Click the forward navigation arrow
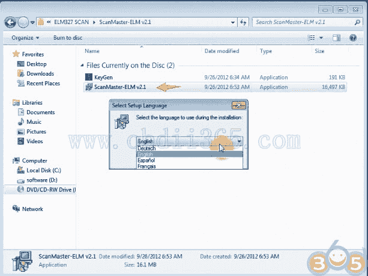The height and width of the screenshot is (276, 368). tap(23, 23)
